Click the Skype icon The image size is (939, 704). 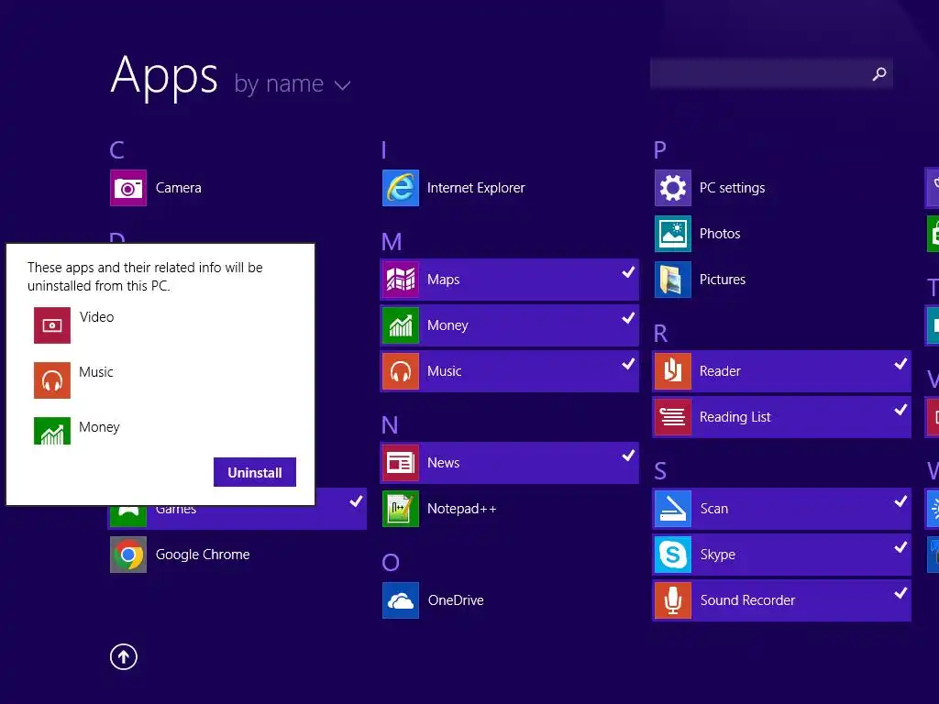(673, 555)
